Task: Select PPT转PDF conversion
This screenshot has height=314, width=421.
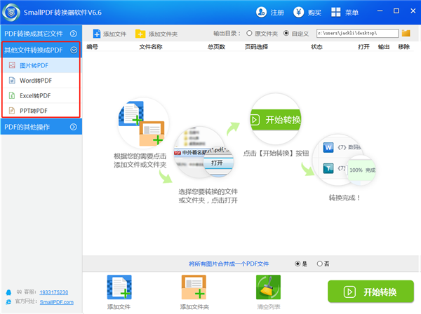Action: (41, 111)
